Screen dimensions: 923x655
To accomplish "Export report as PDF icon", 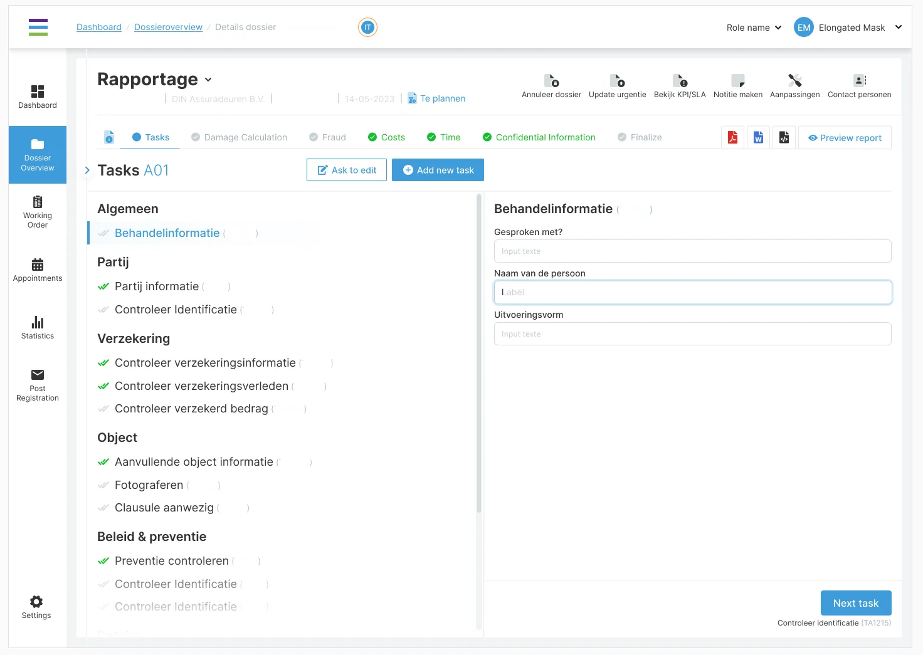I will coord(732,137).
